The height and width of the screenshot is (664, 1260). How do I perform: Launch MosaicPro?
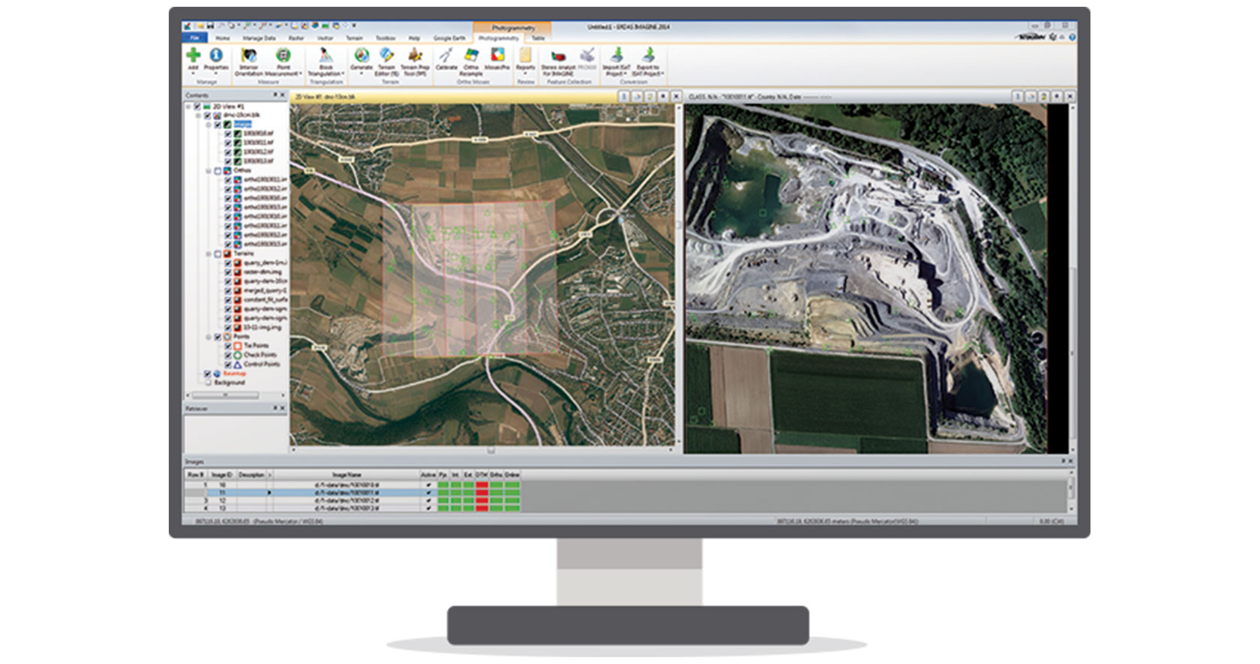click(496, 55)
